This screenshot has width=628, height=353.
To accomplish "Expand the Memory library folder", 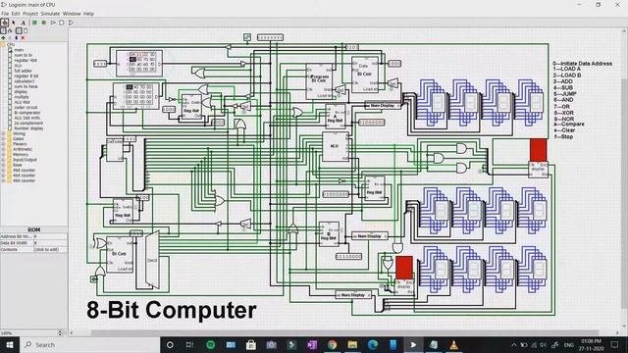I will coord(3,154).
